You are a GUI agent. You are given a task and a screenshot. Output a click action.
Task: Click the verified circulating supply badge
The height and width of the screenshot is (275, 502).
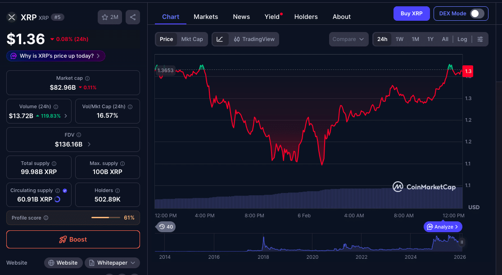tap(65, 190)
